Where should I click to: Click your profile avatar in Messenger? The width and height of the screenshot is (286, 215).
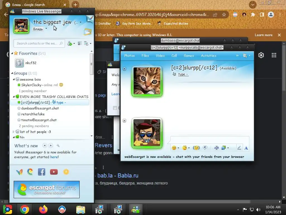21,26
